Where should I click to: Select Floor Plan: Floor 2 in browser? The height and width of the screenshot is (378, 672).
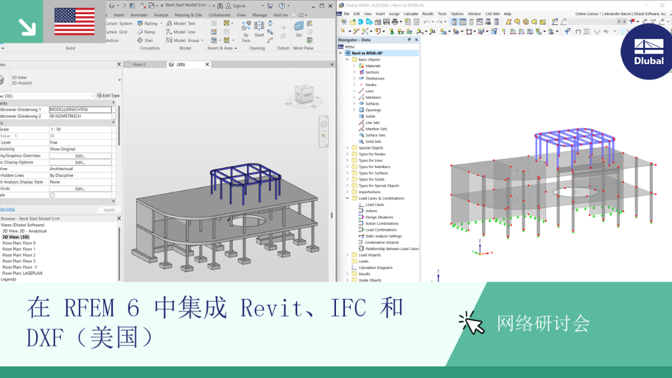[x=19, y=255]
